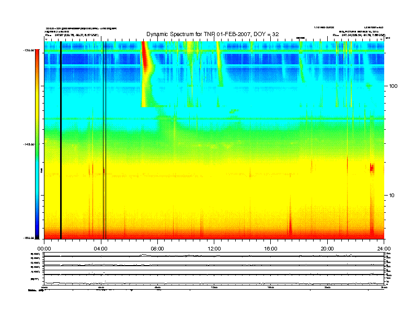Click the 10 frequency axis label
The height and width of the screenshot is (320, 414).
[392, 196]
